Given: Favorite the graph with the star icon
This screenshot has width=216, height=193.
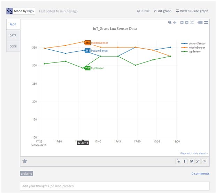Looking at the screenshot, I should pos(25,161).
